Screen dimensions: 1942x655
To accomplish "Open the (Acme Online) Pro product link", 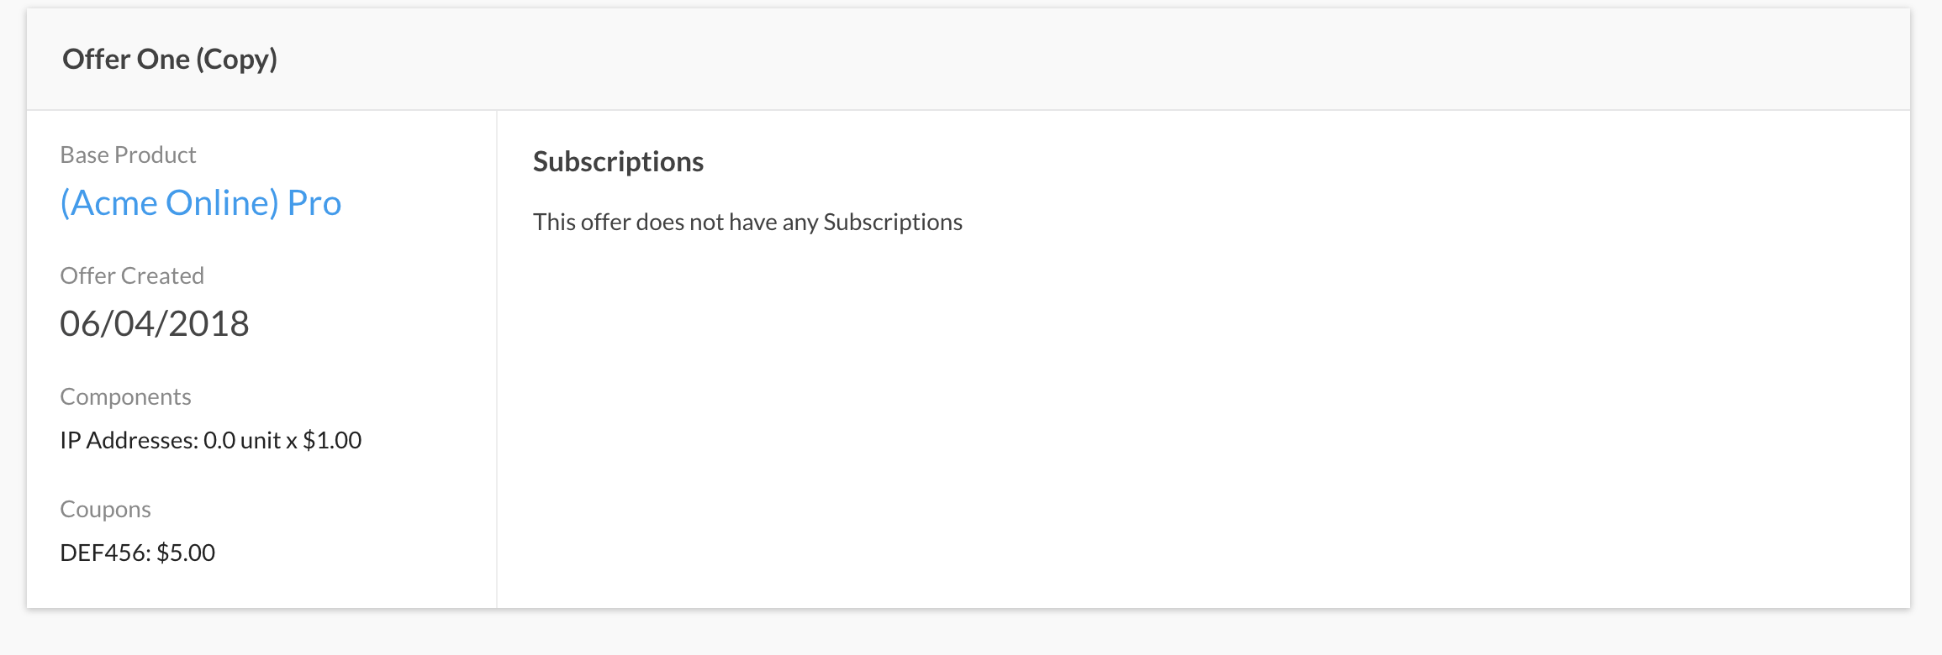I will 200,203.
